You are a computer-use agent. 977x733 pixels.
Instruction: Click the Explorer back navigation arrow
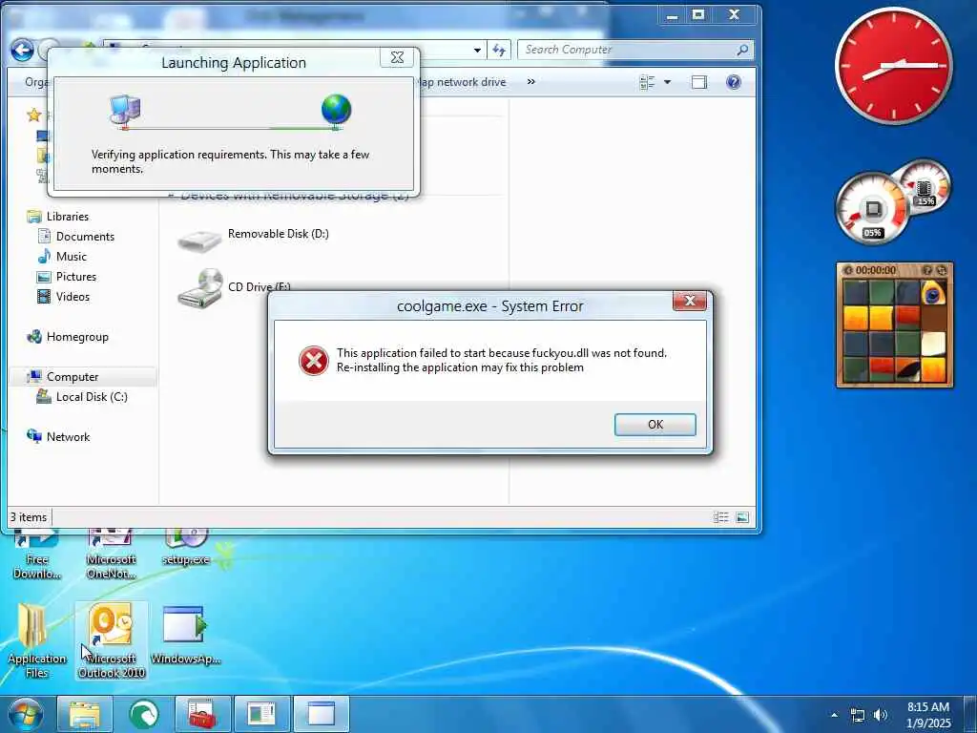(23, 50)
